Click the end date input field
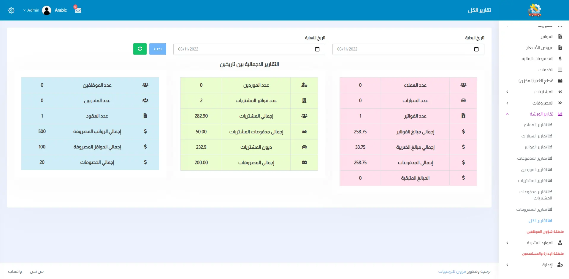Screen dimensions: 569x279 tap(243, 49)
